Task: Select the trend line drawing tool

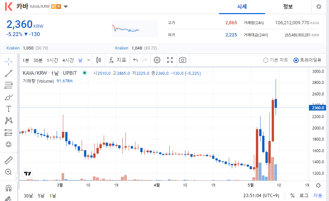Action: click(9, 73)
